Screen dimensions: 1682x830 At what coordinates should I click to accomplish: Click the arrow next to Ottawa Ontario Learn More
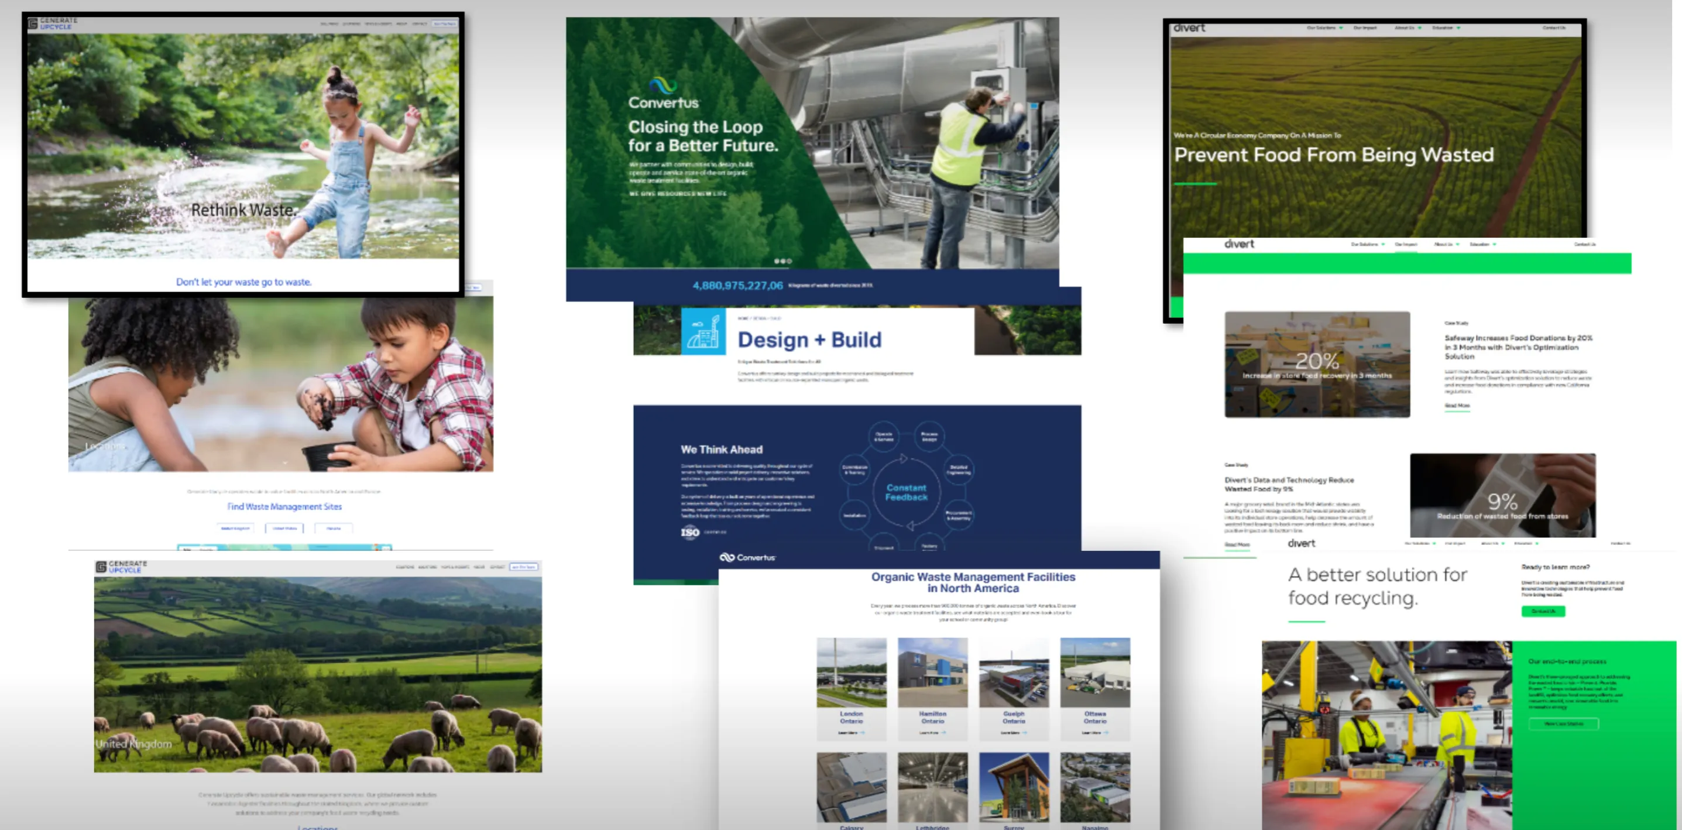(x=1106, y=733)
